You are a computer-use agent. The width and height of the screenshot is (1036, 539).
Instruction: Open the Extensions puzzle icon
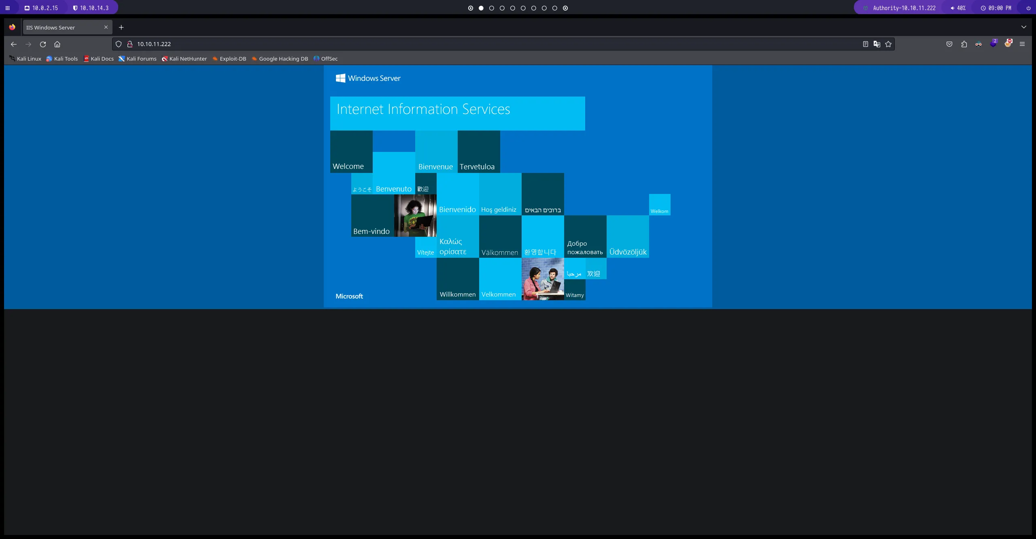[964, 44]
